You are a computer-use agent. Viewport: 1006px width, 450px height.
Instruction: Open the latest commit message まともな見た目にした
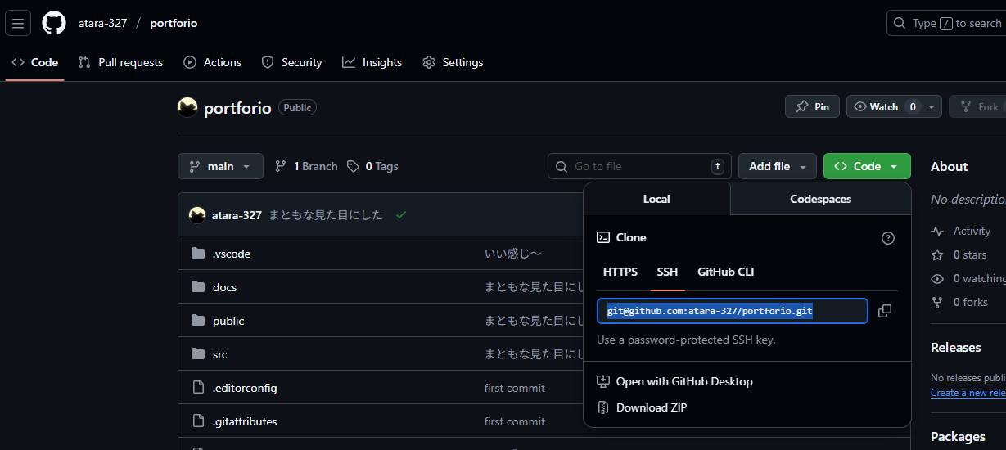point(326,215)
